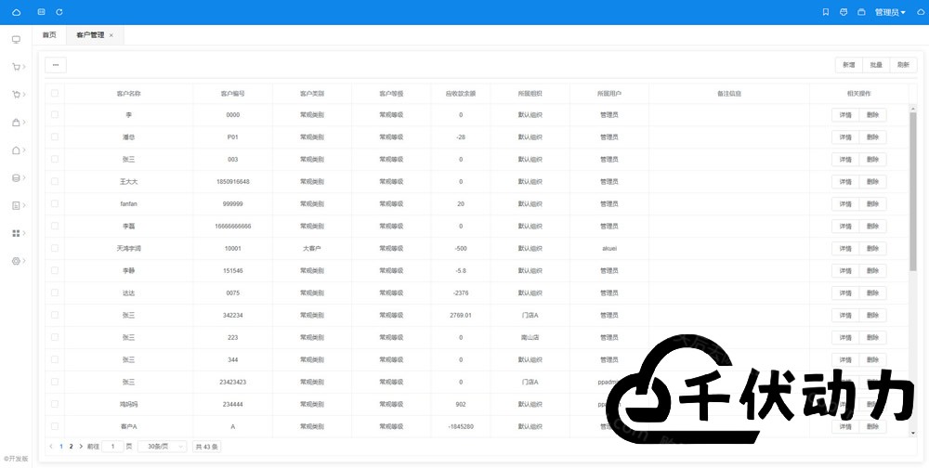929x468 pixels.
Task: Click the bookmark icon in the top header
Action: 826,12
